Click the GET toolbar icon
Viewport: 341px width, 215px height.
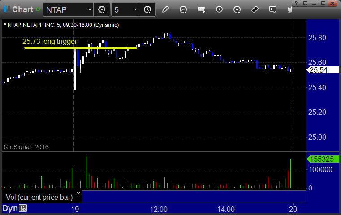[x=201, y=9]
